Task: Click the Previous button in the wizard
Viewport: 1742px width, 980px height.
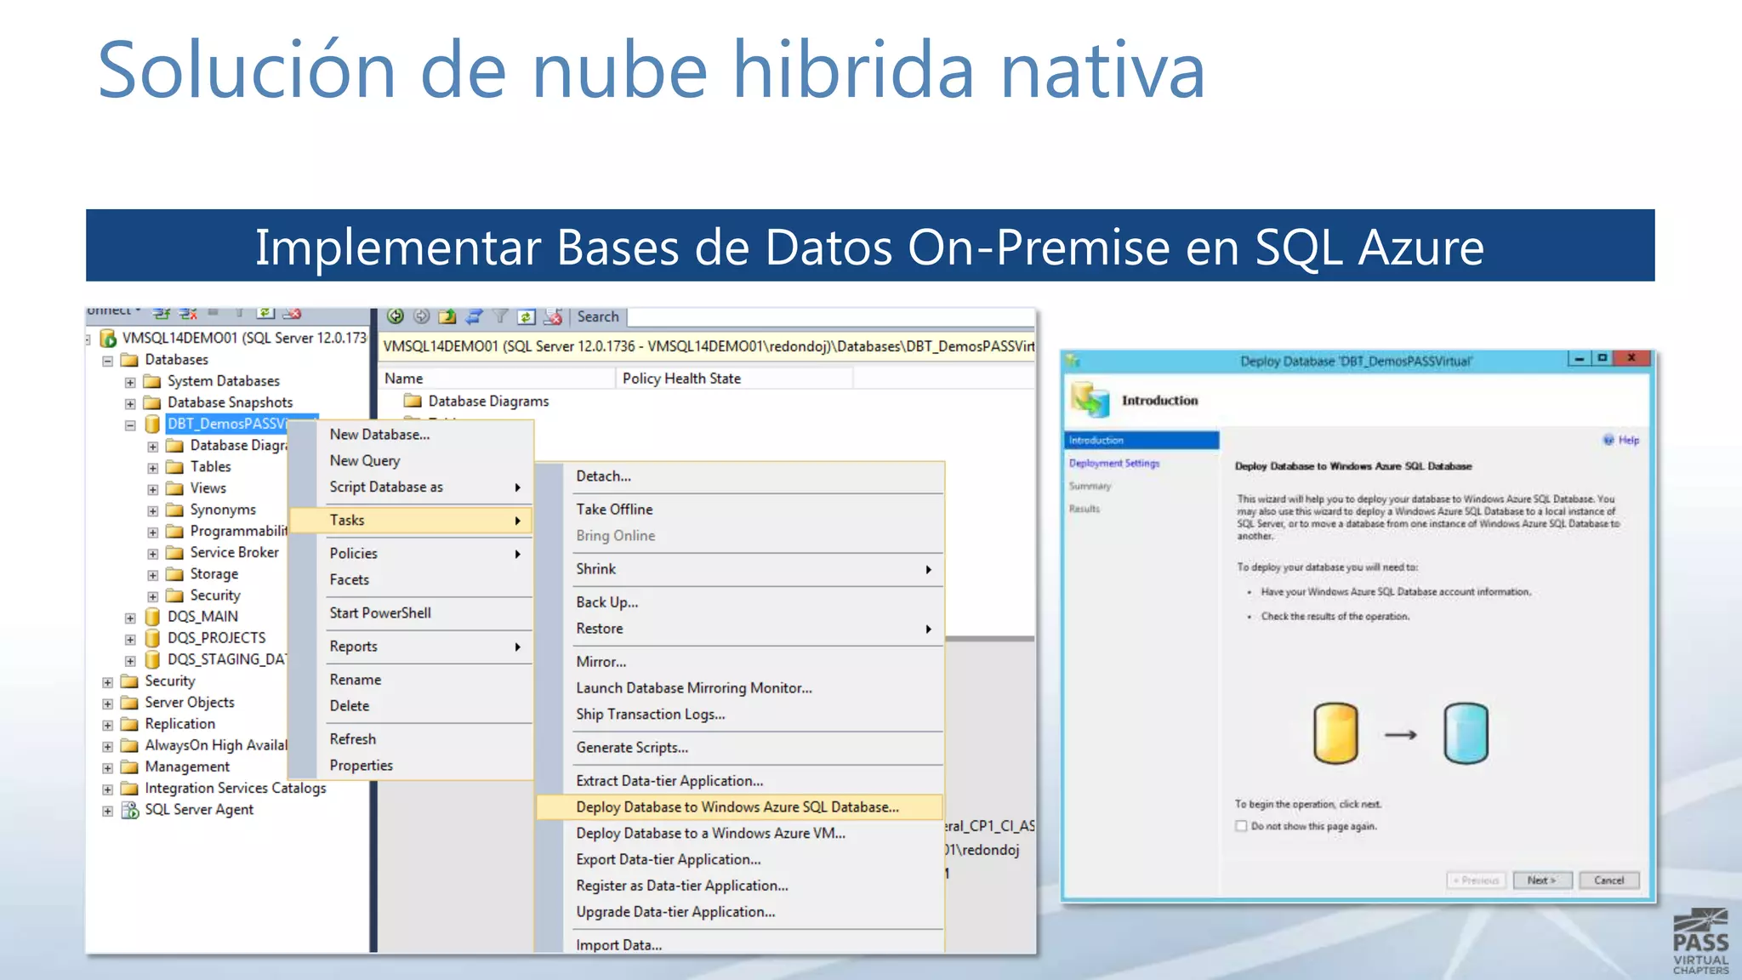Action: pyautogui.click(x=1476, y=880)
